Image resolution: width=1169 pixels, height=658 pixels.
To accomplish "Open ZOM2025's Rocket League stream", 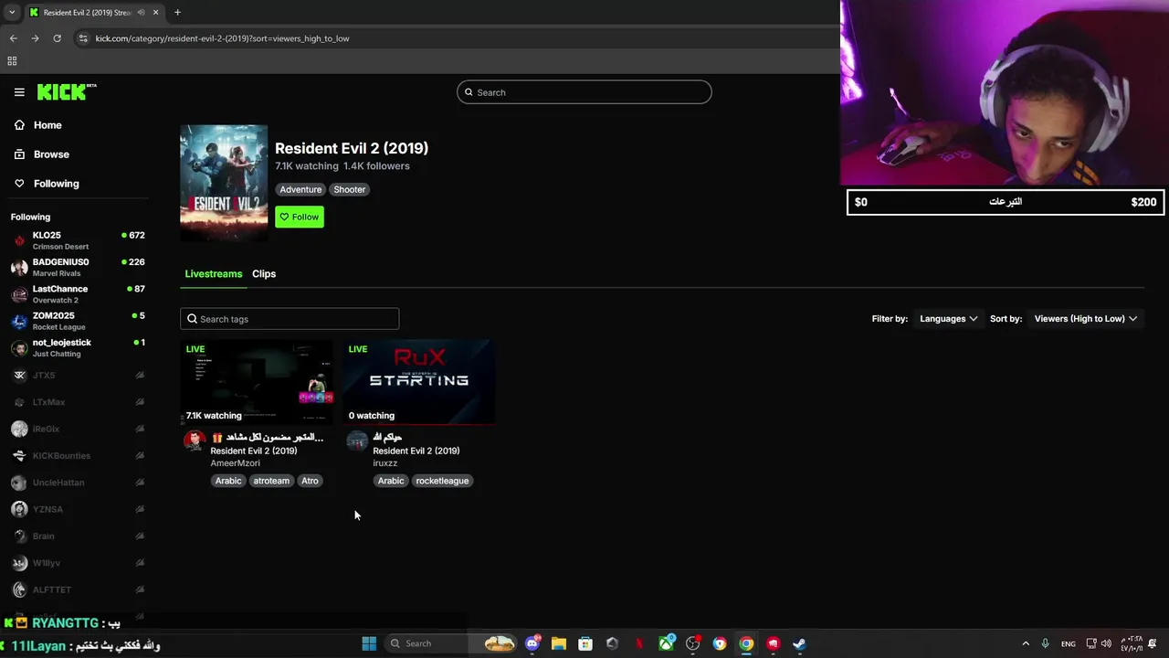I will tap(78, 321).
